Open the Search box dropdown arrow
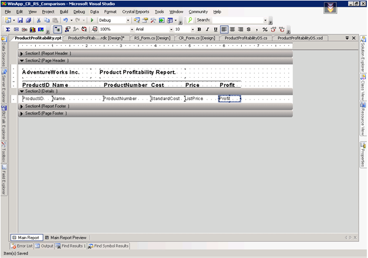Image resolution: width=368 pixels, height=258 pixels. tap(265, 20)
